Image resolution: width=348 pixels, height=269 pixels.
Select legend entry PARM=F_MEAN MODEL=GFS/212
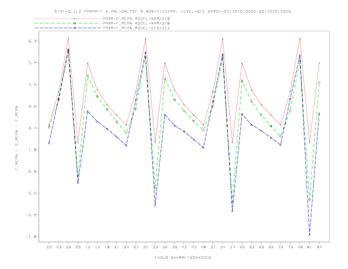136,28
